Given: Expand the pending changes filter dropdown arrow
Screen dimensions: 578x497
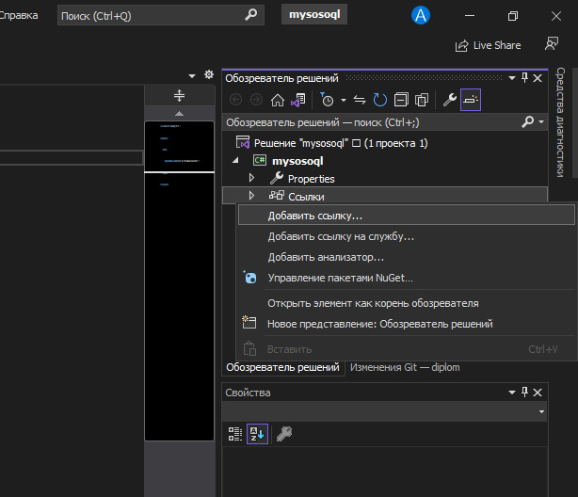Looking at the screenshot, I should pyautogui.click(x=344, y=100).
